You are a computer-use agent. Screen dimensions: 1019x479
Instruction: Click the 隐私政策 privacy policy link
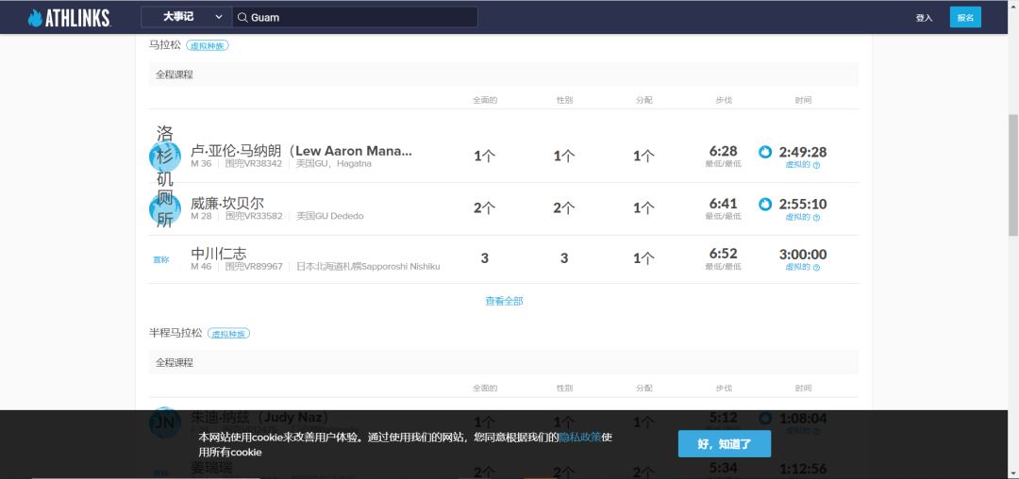click(x=579, y=438)
